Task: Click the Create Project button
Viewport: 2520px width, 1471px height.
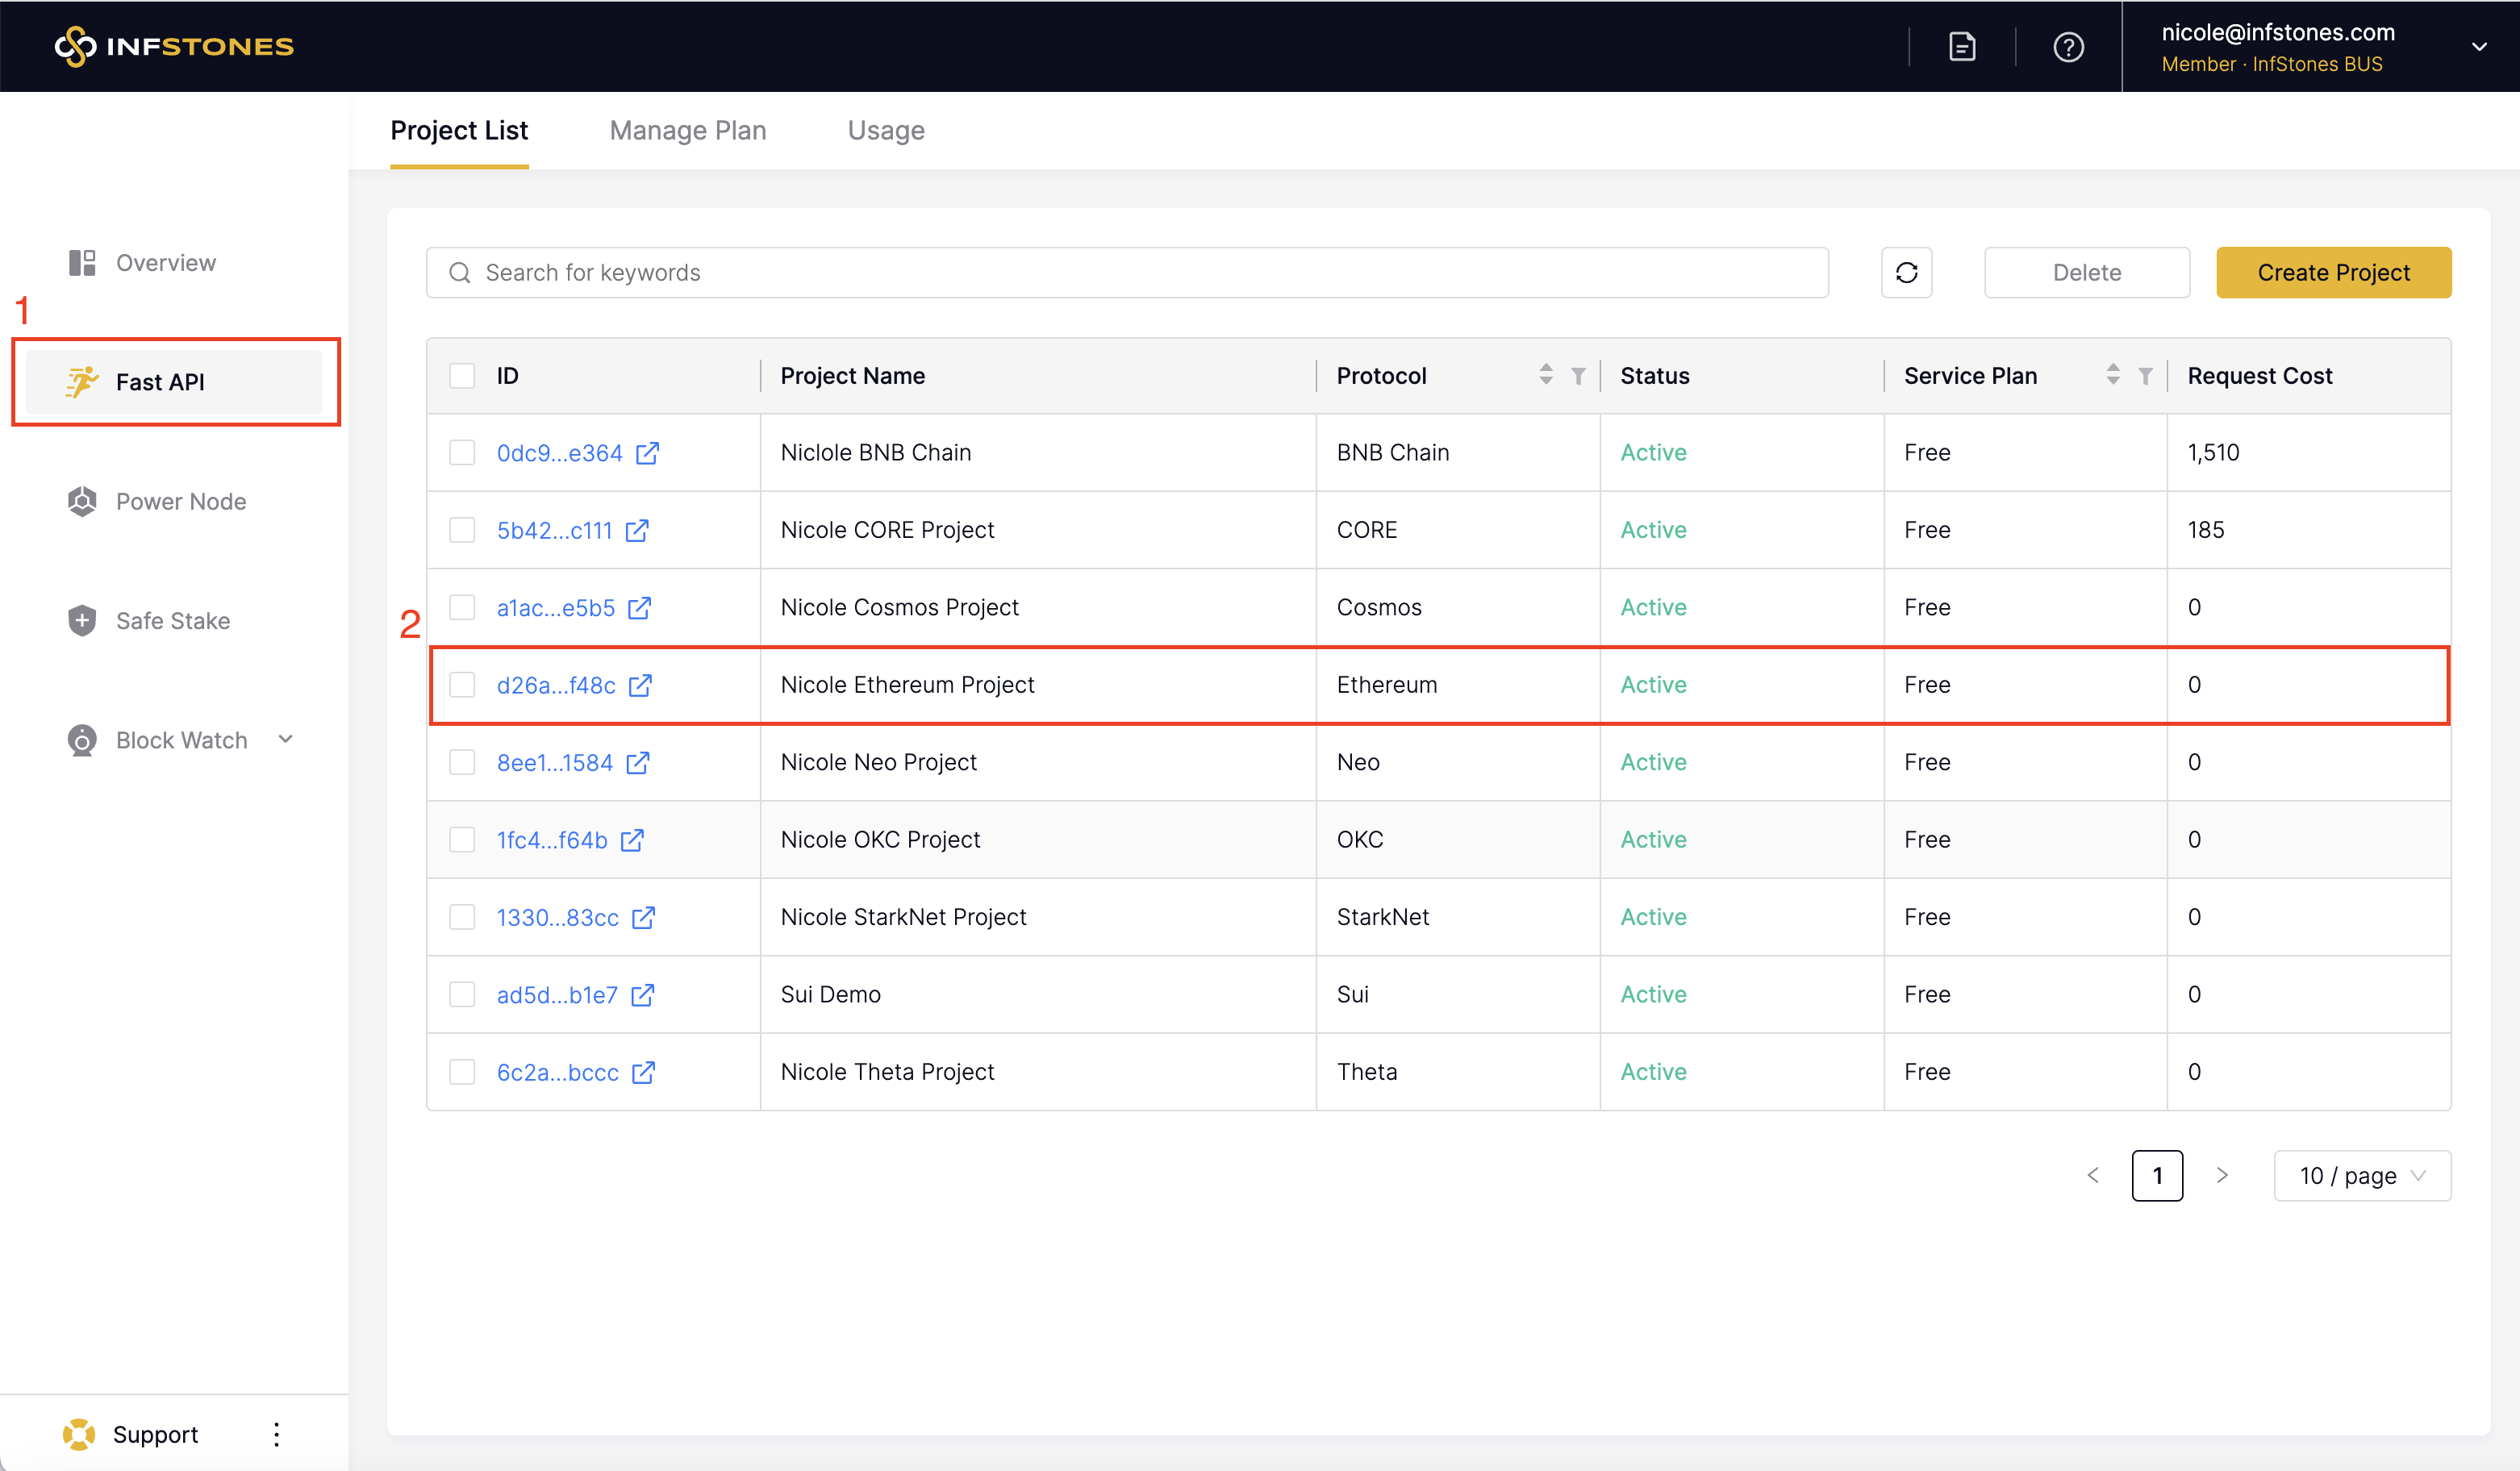Action: click(x=2333, y=273)
